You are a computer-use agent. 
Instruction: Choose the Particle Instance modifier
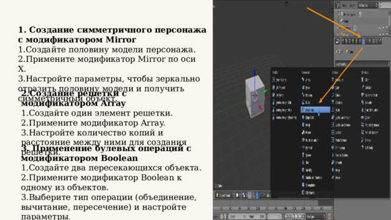pyautogui.click(x=370, y=125)
